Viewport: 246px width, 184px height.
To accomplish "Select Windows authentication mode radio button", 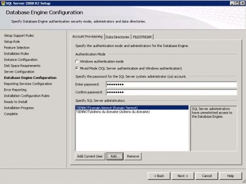I will pyautogui.click(x=77, y=61).
